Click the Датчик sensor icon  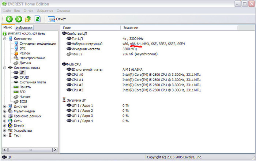(16, 63)
